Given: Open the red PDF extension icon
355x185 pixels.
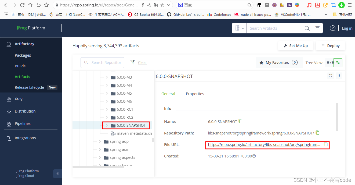Looking at the screenshot, I should (x=317, y=5).
